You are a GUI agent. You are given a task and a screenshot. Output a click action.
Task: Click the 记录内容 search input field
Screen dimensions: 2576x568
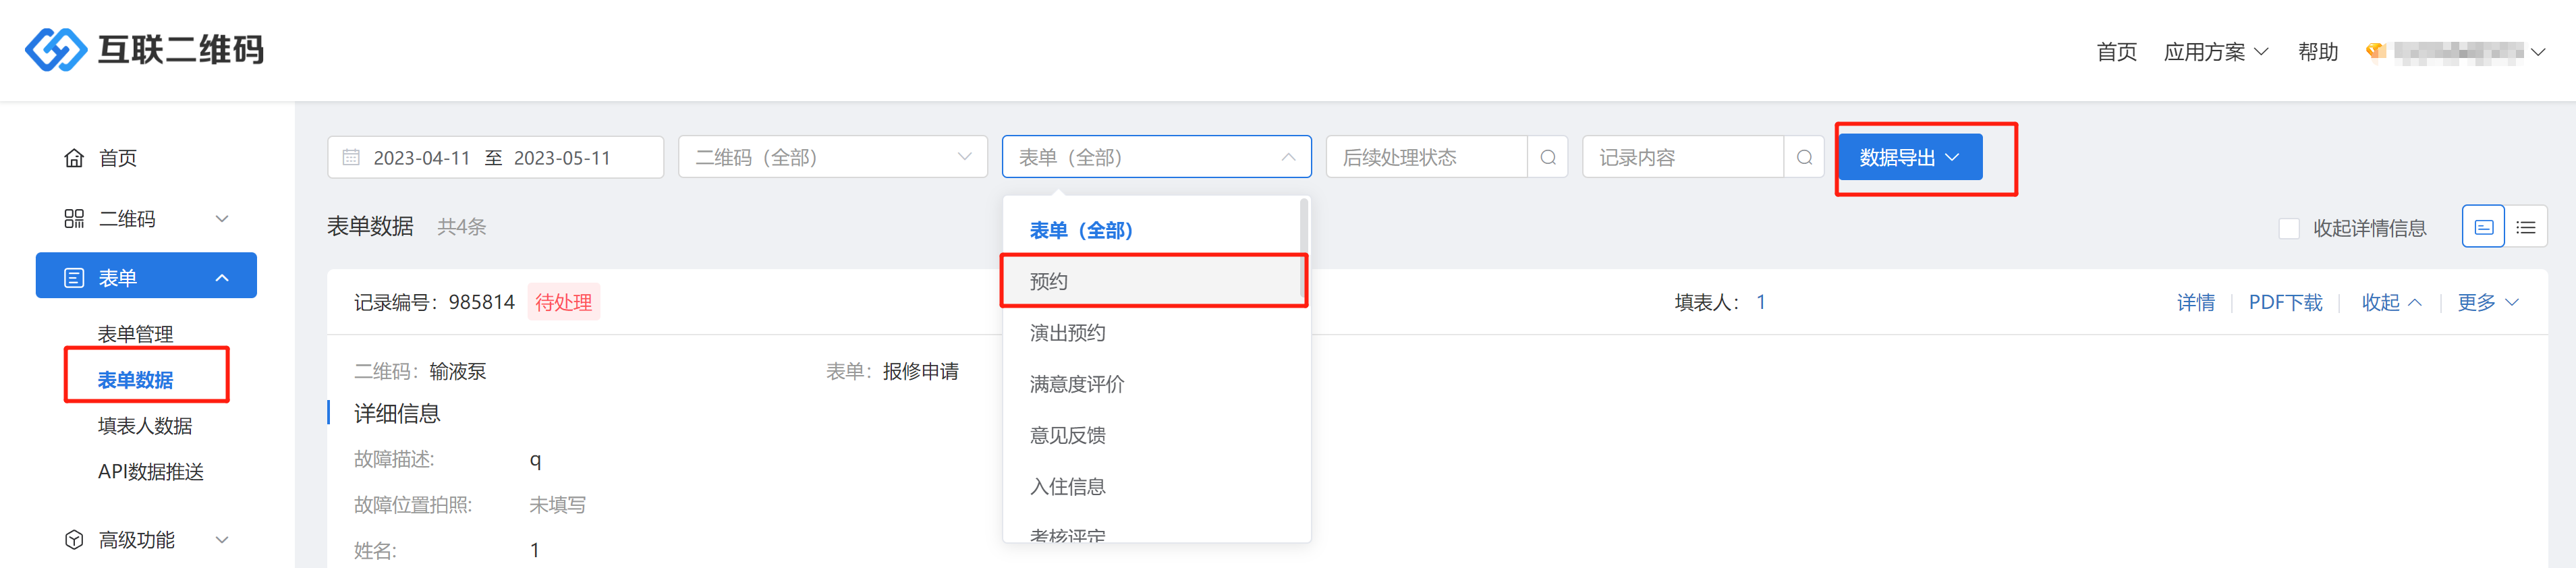pyautogui.click(x=1682, y=158)
